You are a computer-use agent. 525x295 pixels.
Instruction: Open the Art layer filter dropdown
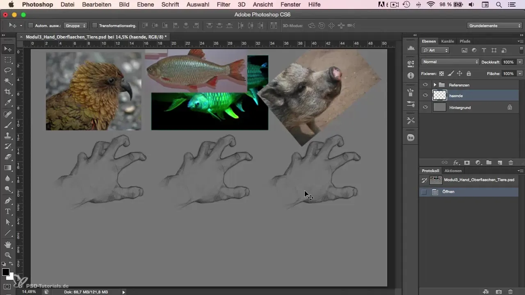[x=435, y=50]
